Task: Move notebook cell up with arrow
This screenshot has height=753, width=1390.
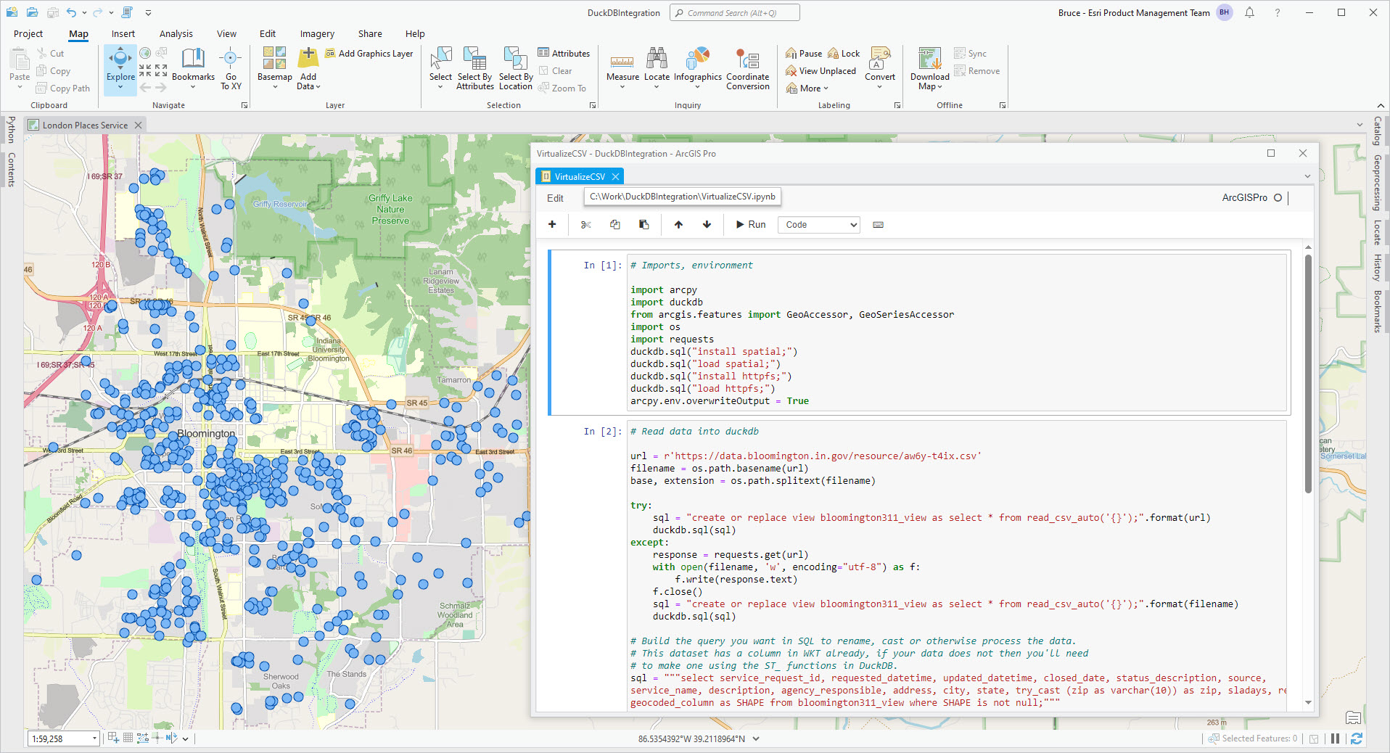Action: coord(678,225)
